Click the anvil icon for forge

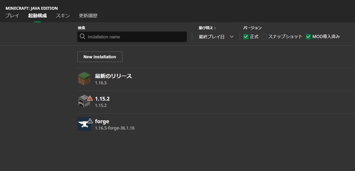coord(84,124)
